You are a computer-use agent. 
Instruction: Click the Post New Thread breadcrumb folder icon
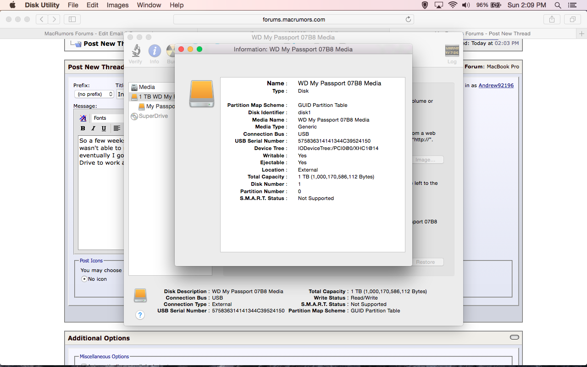point(77,44)
